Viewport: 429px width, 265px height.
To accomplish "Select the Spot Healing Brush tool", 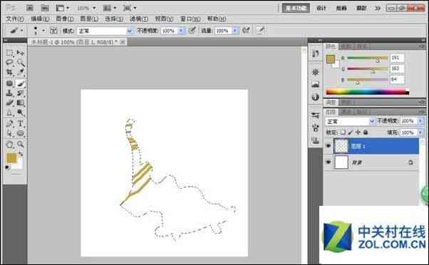I will (9, 83).
